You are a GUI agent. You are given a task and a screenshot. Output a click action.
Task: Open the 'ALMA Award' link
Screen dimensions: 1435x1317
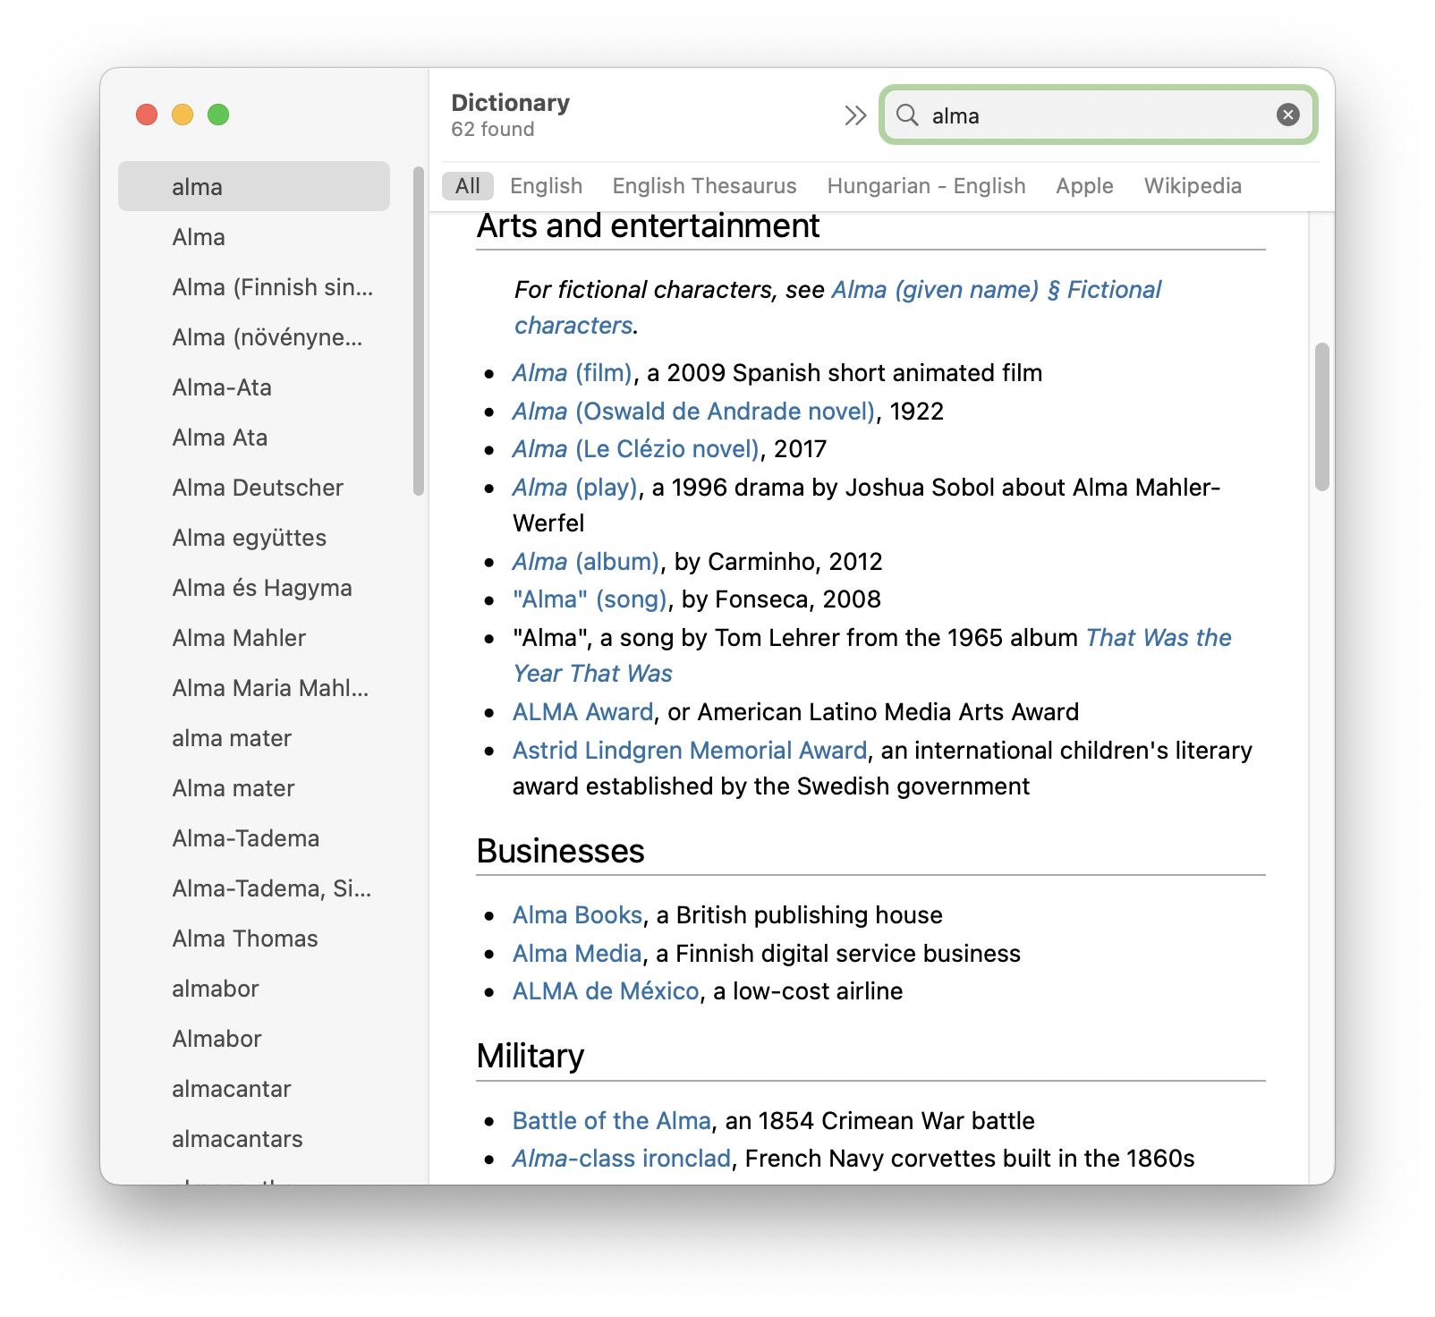pos(583,712)
